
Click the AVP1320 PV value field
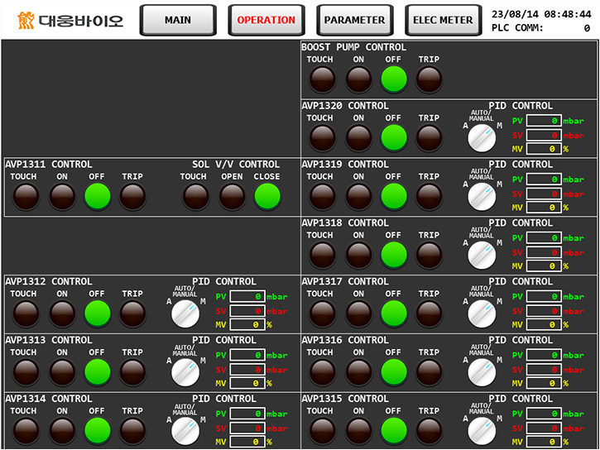coord(544,121)
